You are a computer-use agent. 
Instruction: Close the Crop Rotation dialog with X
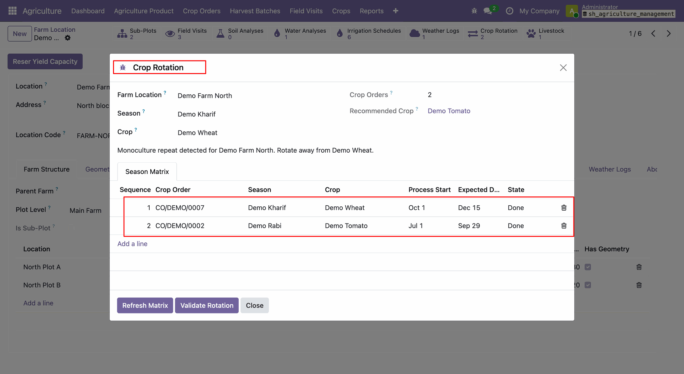[563, 68]
